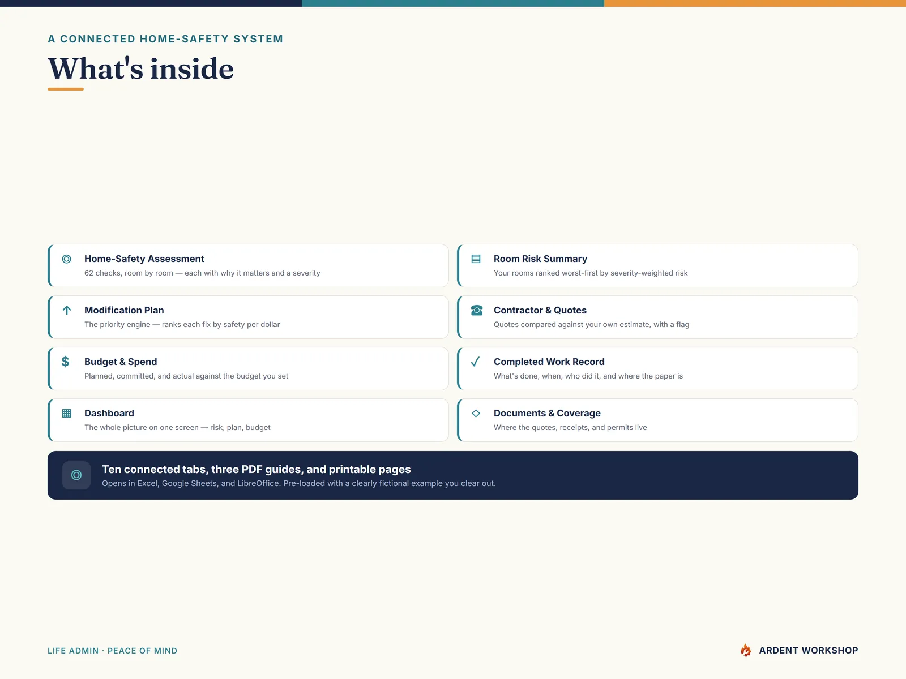
Task: Click the Dashboard grid icon
Action: [66, 413]
